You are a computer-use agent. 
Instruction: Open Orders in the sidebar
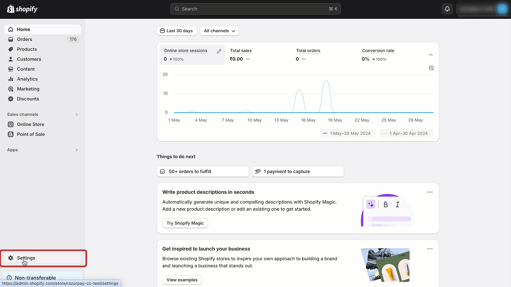43,39
